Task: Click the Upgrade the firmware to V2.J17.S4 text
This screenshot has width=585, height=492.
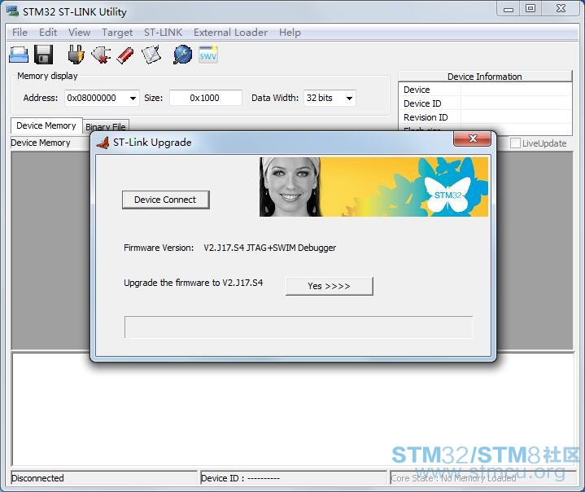Action: 194,283
